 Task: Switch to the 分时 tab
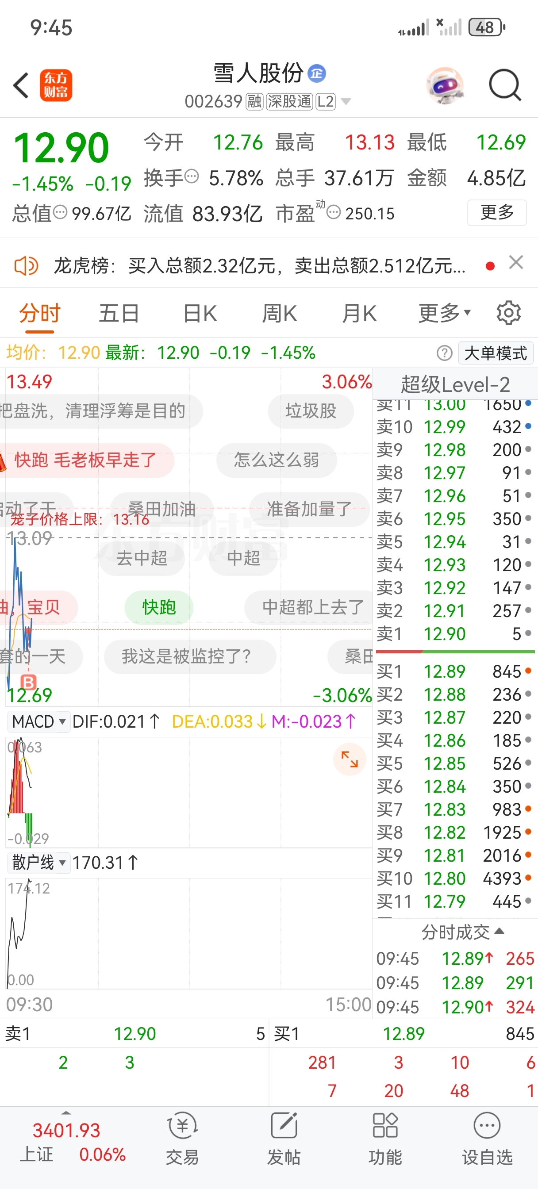40,314
